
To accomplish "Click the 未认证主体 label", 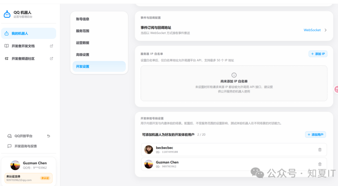I will [x=13, y=177].
